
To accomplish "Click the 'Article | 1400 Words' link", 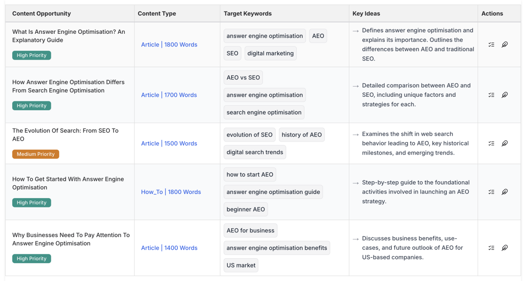I will click(x=169, y=248).
